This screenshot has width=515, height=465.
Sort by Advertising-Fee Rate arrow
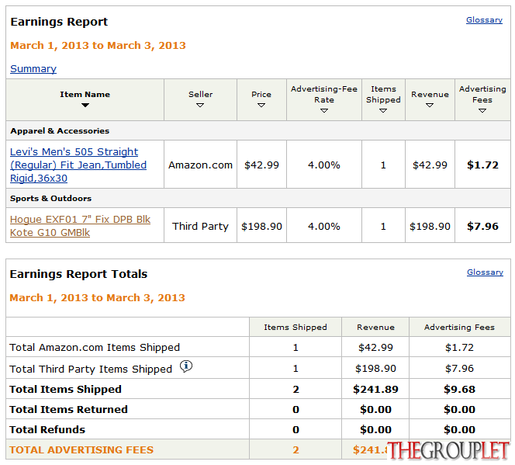tap(324, 111)
